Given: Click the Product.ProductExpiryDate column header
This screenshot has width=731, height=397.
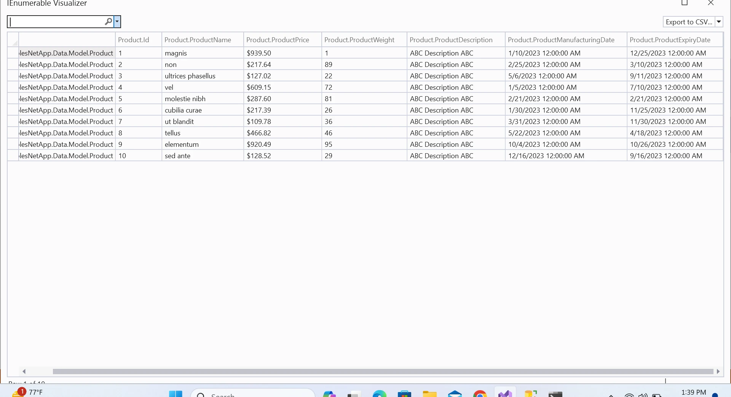Looking at the screenshot, I should pyautogui.click(x=675, y=40).
